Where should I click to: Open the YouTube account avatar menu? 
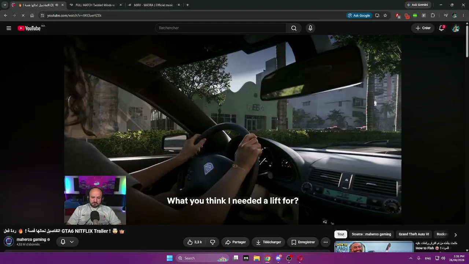[x=455, y=28]
